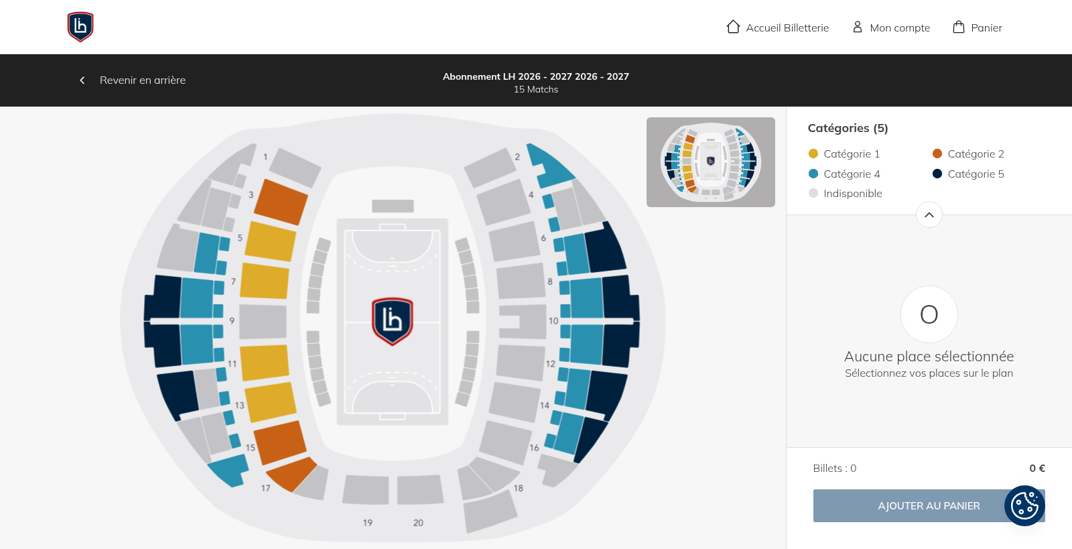Viewport: 1072px width, 549px height.
Task: Select the dark navy block near section 8
Action: pos(605,247)
